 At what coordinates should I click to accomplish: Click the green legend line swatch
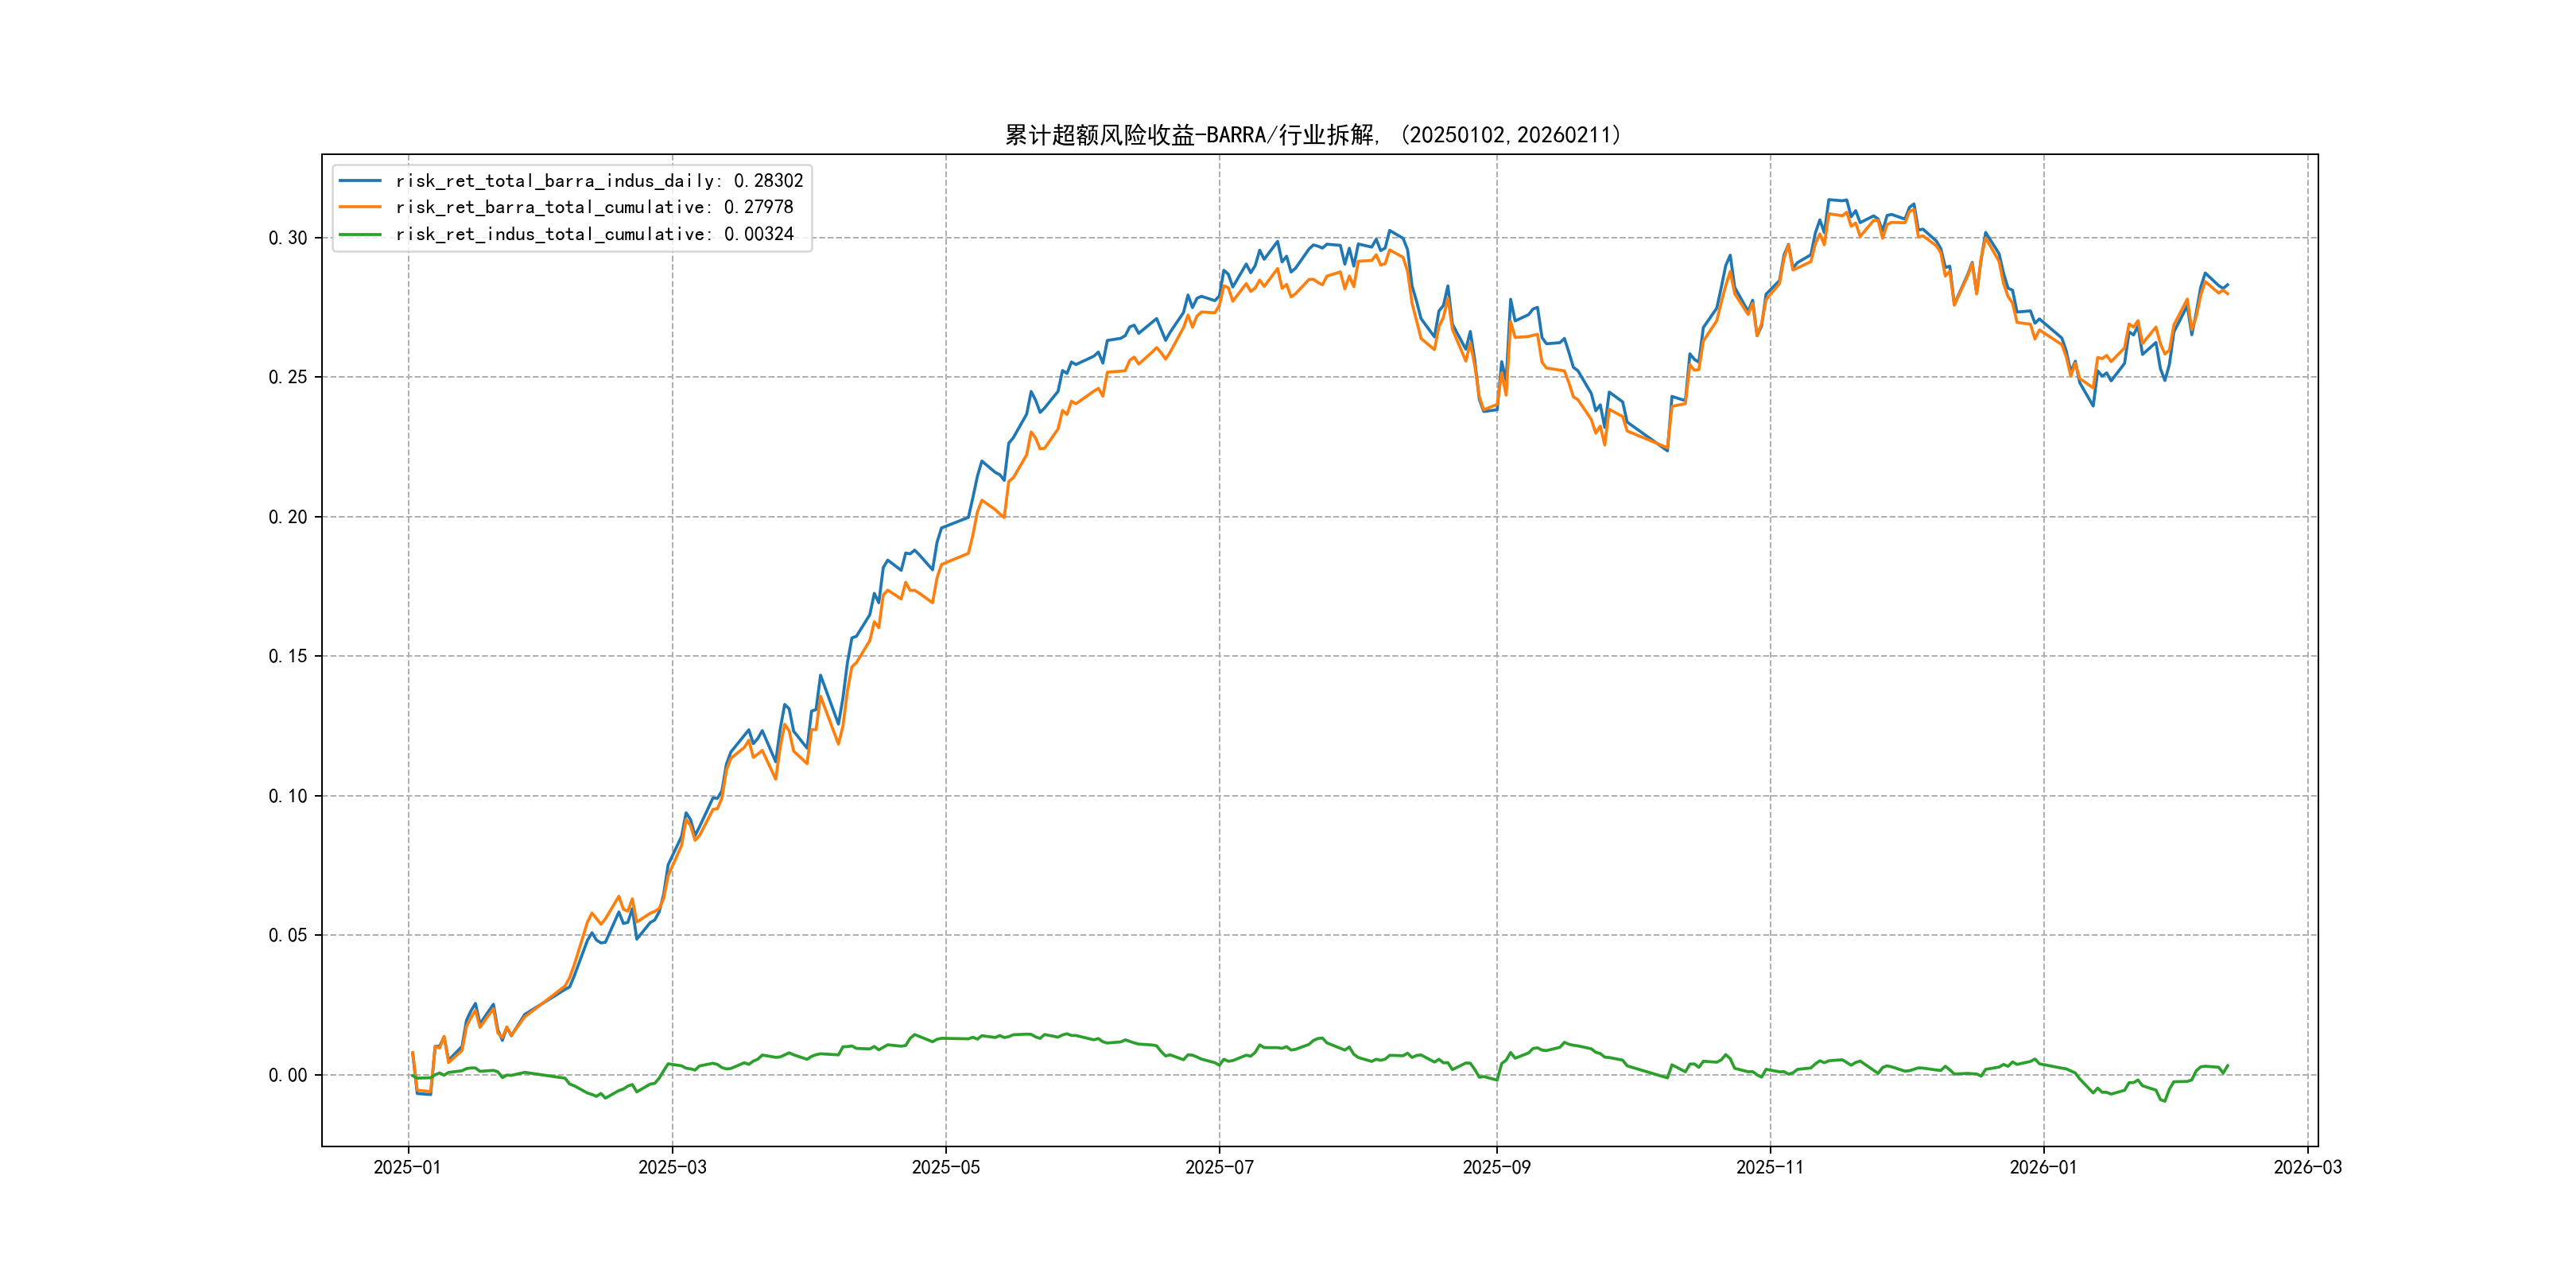pyautogui.click(x=360, y=234)
